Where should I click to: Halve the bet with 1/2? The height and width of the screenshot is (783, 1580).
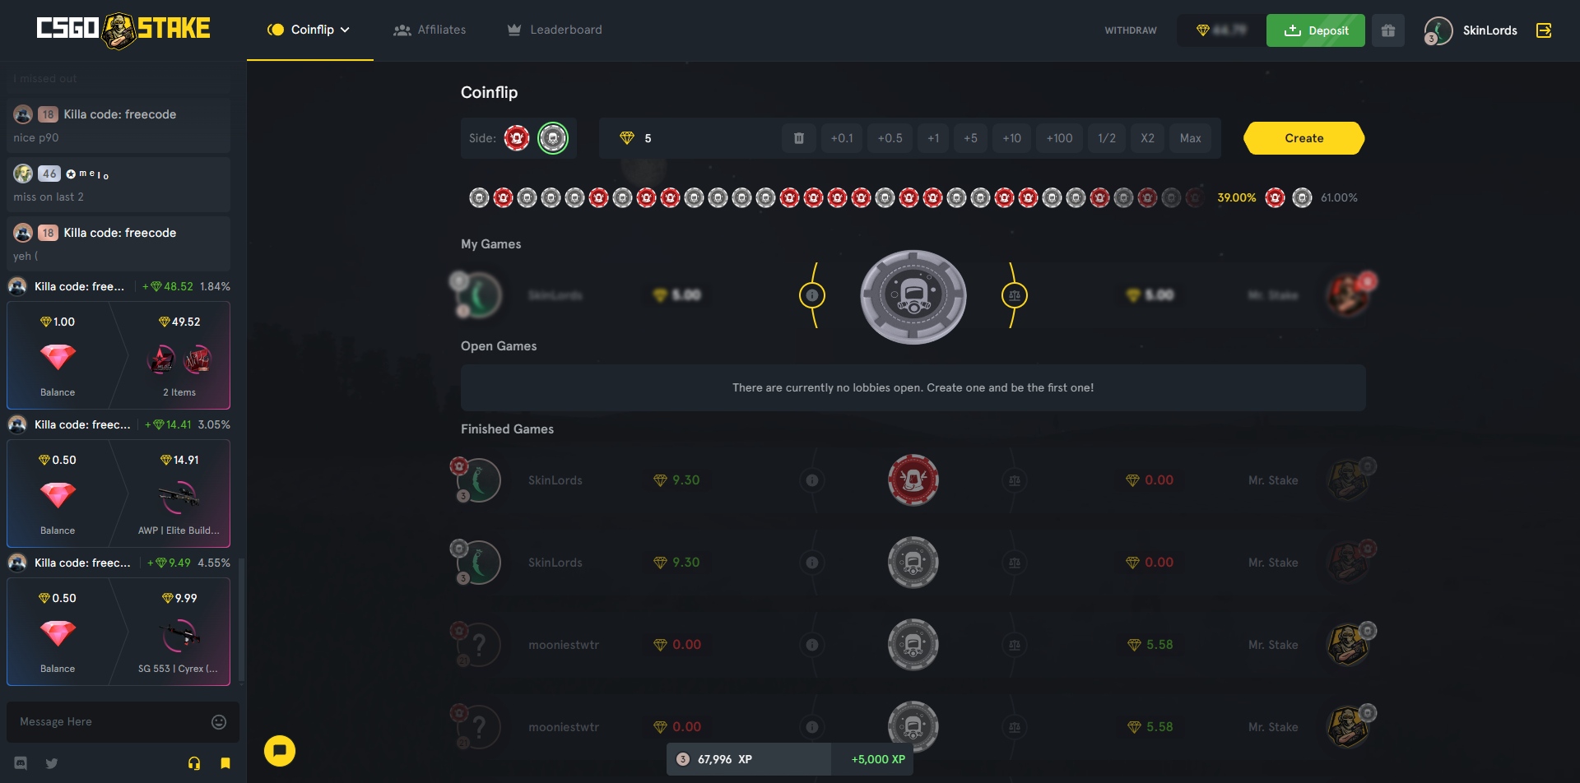[1107, 138]
